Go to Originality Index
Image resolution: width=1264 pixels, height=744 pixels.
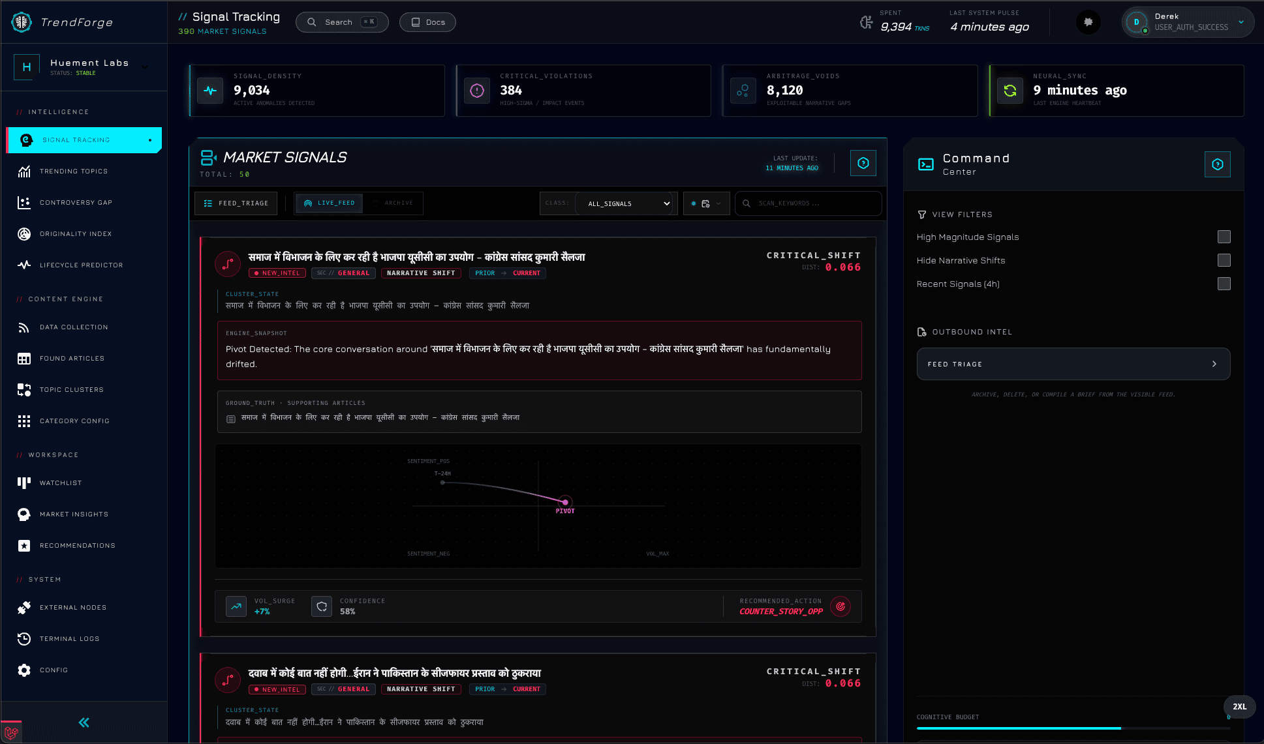[84, 234]
